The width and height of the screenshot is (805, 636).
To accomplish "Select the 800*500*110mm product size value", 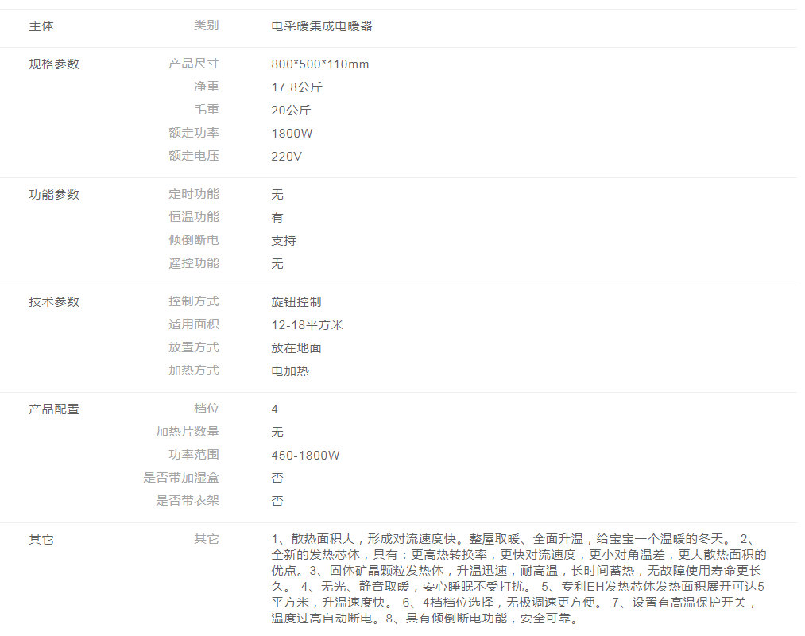I will coord(319,64).
